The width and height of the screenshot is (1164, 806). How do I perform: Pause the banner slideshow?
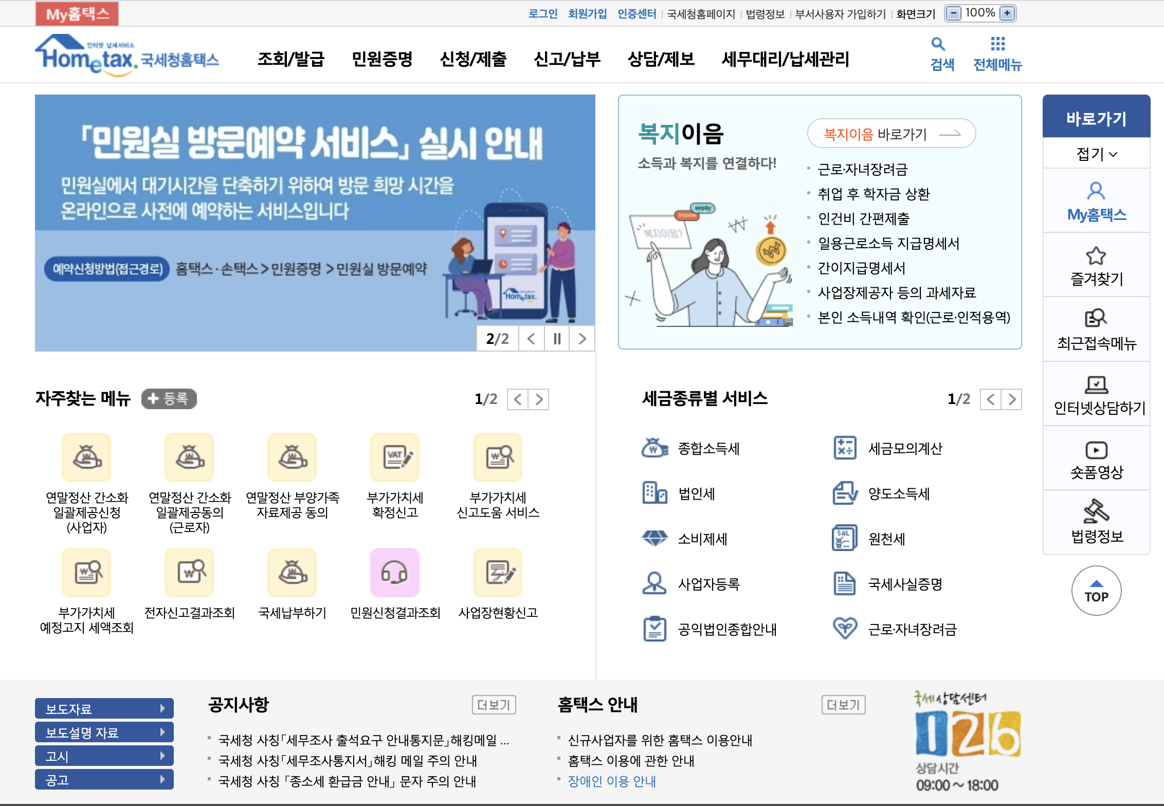tap(557, 339)
